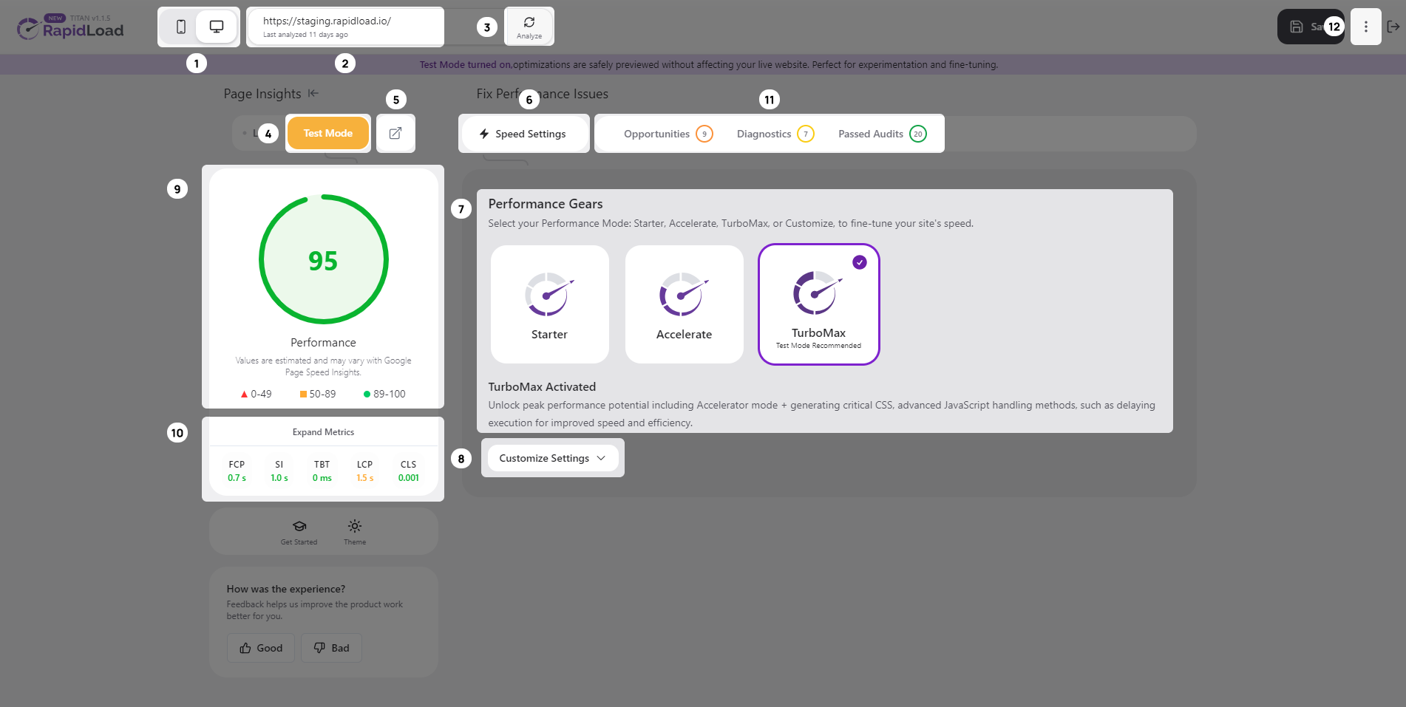Image resolution: width=1406 pixels, height=707 pixels.
Task: Rate the experience as Good
Action: click(261, 648)
